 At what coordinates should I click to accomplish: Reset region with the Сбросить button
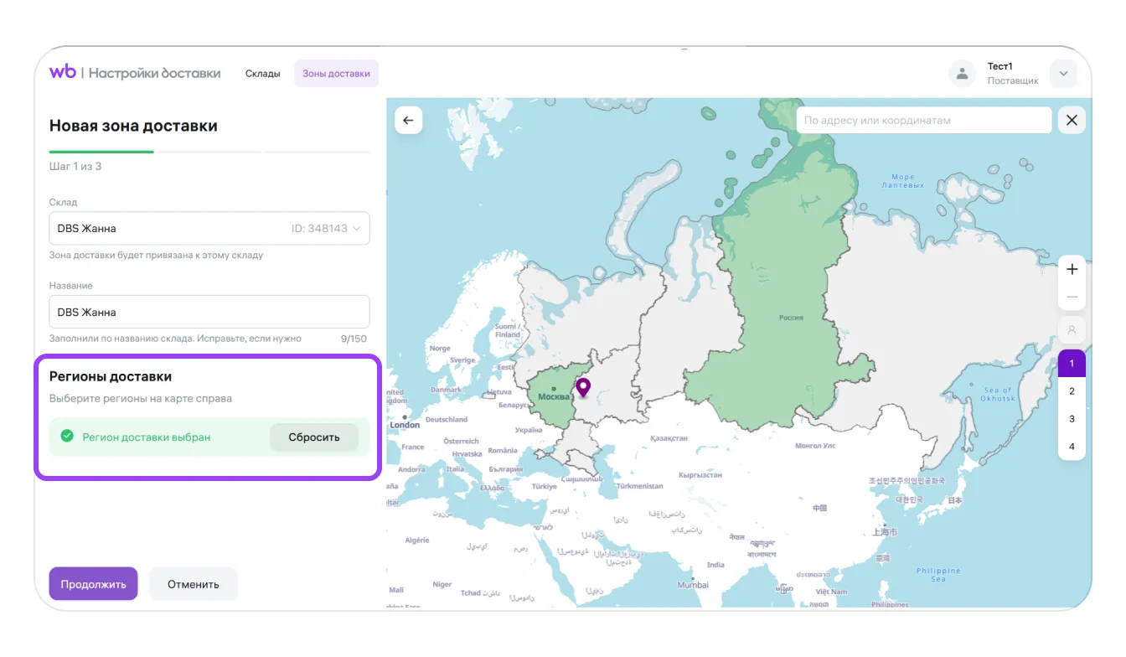pos(314,437)
